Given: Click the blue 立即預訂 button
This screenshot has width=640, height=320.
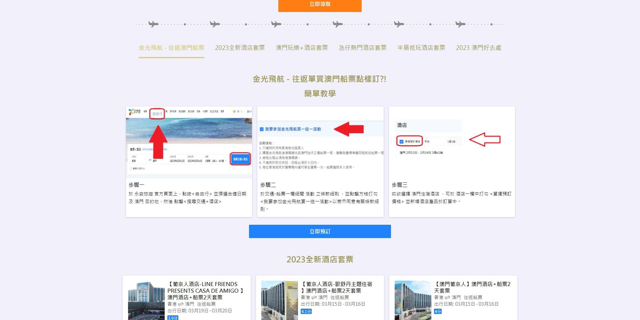Looking at the screenshot, I should click(320, 231).
